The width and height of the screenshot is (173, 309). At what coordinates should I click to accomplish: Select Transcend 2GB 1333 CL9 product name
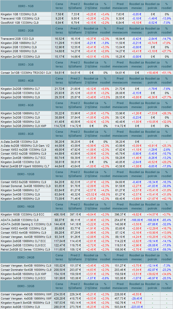17,39
